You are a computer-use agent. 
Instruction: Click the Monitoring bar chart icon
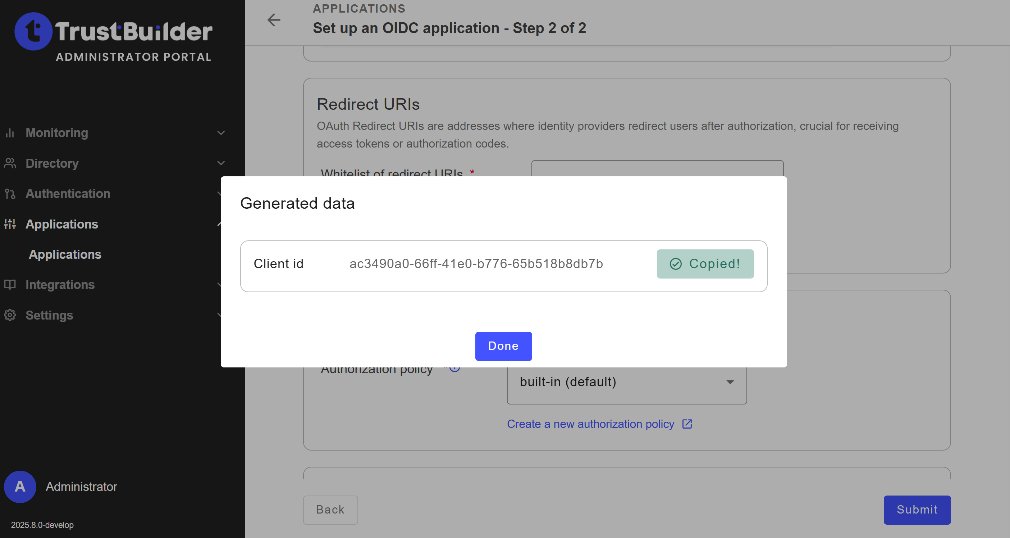pos(10,133)
